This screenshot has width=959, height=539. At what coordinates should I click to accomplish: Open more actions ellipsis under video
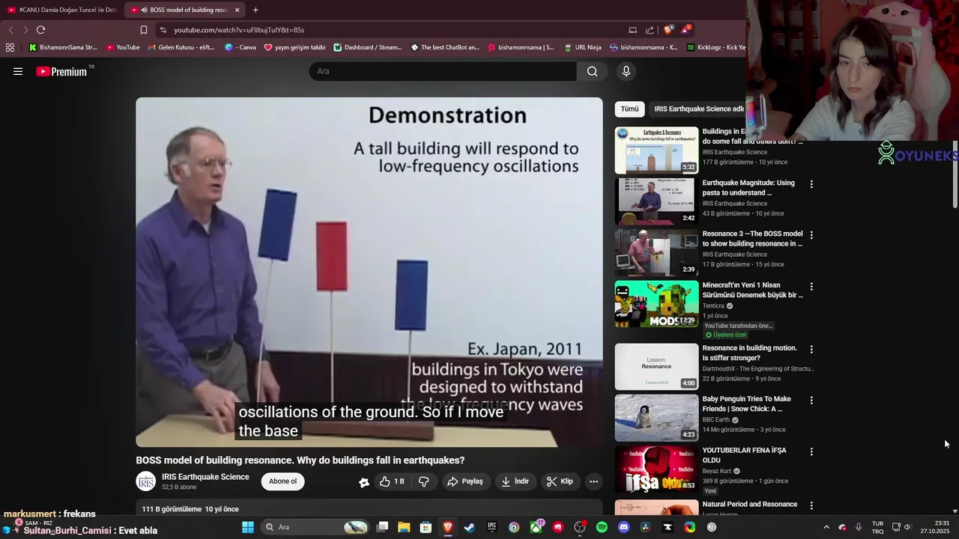click(x=593, y=481)
